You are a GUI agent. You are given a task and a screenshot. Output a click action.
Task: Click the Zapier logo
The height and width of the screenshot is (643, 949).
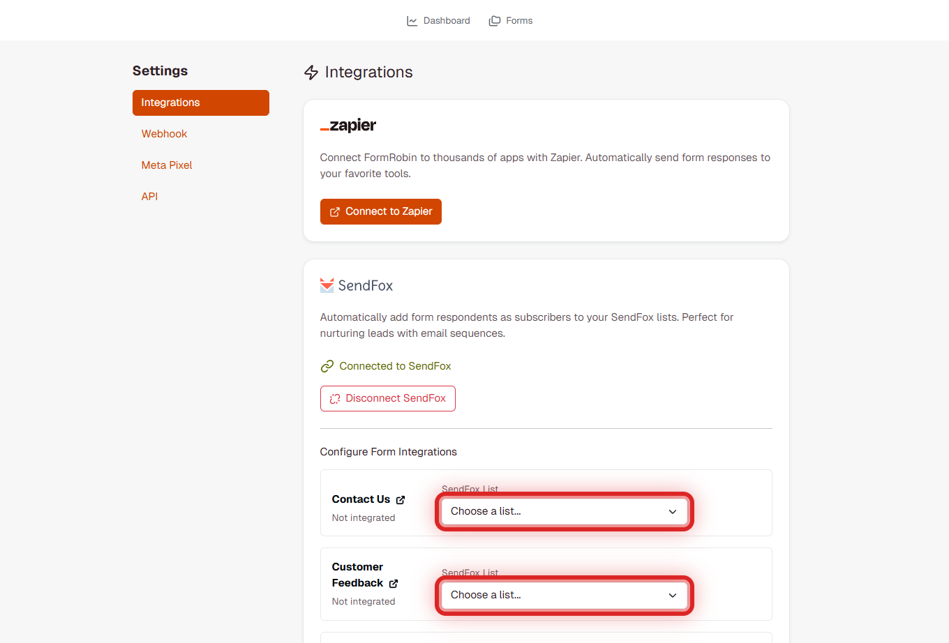coord(348,126)
